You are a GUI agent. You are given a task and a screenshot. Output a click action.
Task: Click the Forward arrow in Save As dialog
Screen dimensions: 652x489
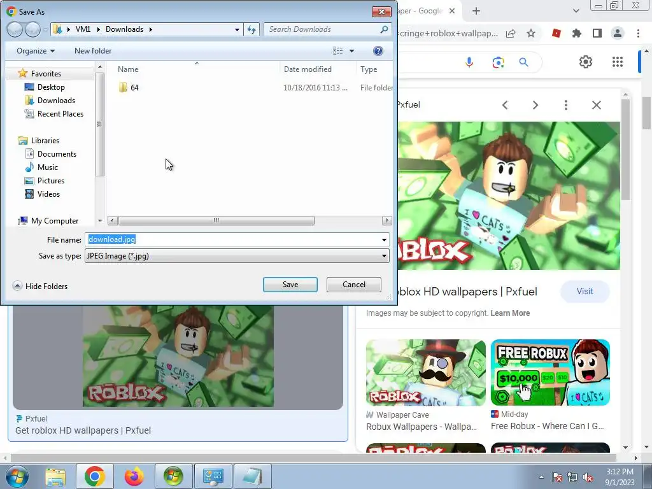pos(32,29)
